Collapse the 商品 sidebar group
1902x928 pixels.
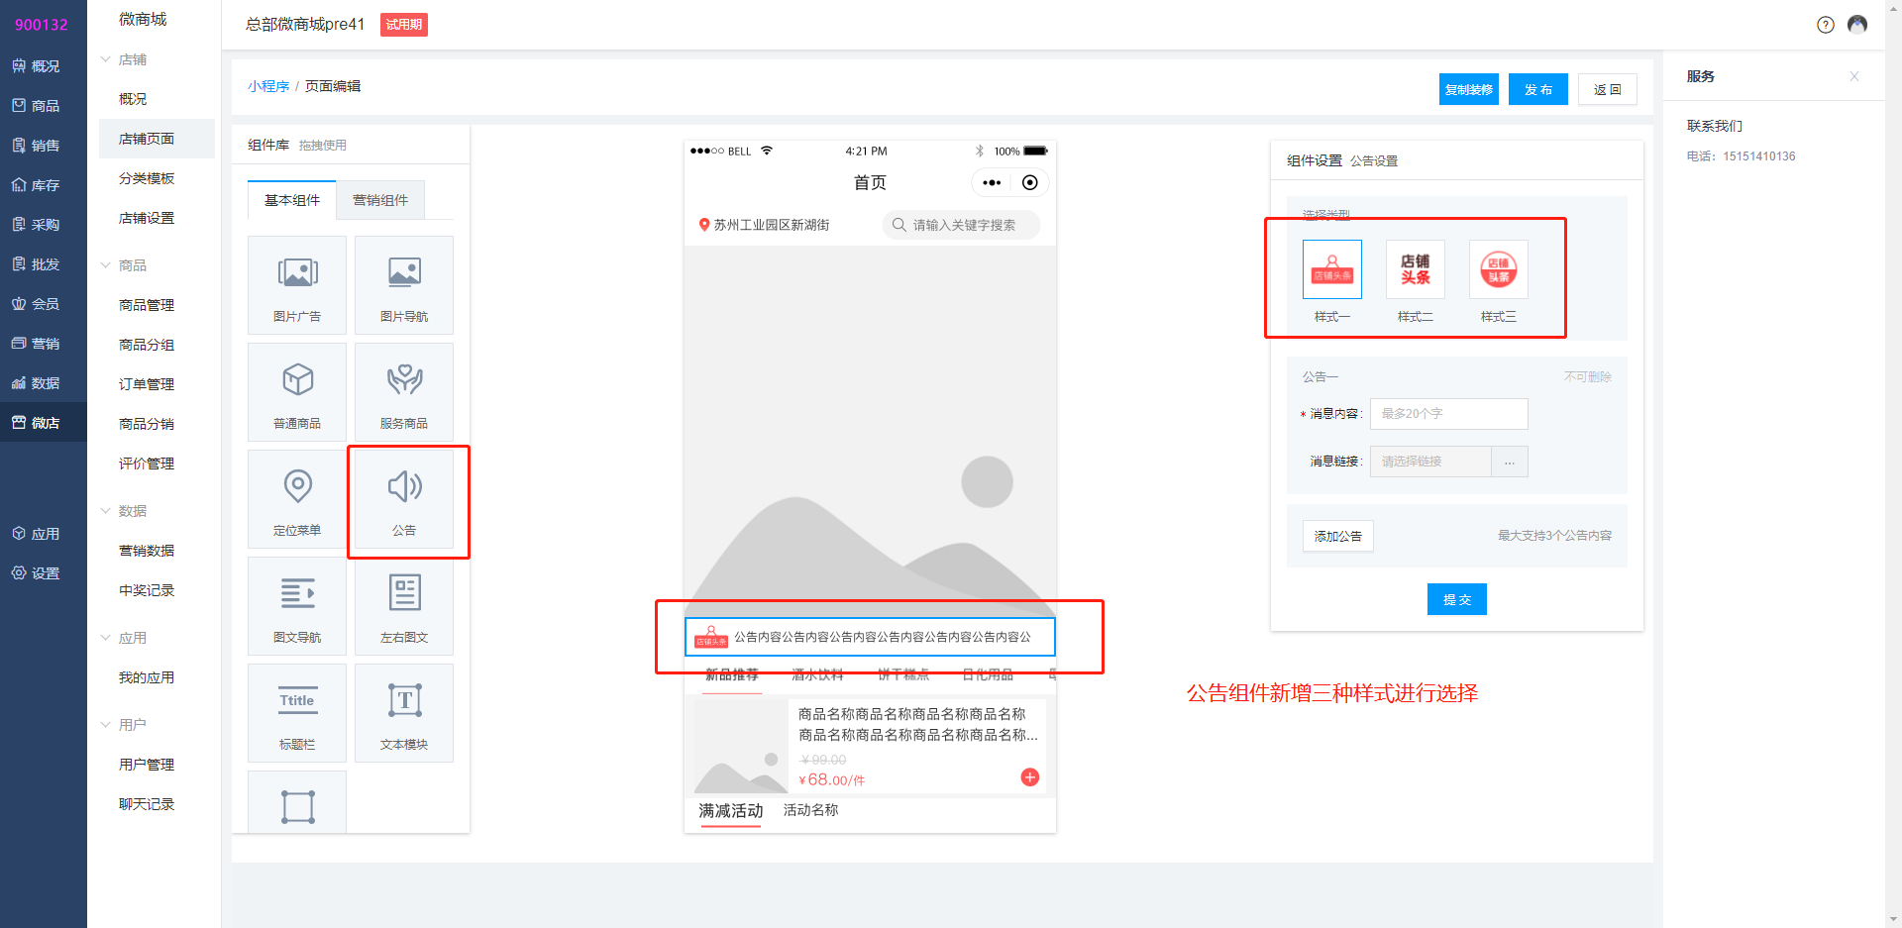[x=106, y=265]
